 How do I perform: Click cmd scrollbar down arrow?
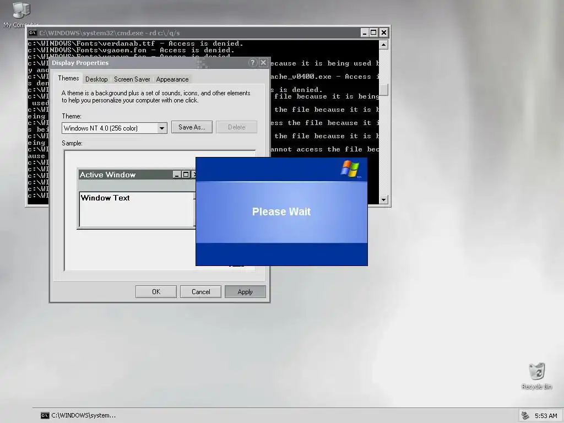[x=383, y=199]
